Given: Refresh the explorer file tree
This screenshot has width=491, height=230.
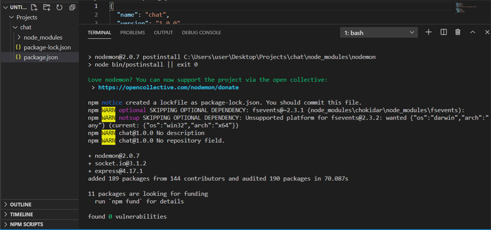Looking at the screenshot, I should pos(59,7).
